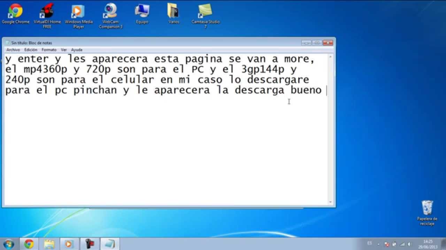Screen dimensions: 446x250
Task: Click the Action Center flag tray icon
Action: [x=394, y=244]
